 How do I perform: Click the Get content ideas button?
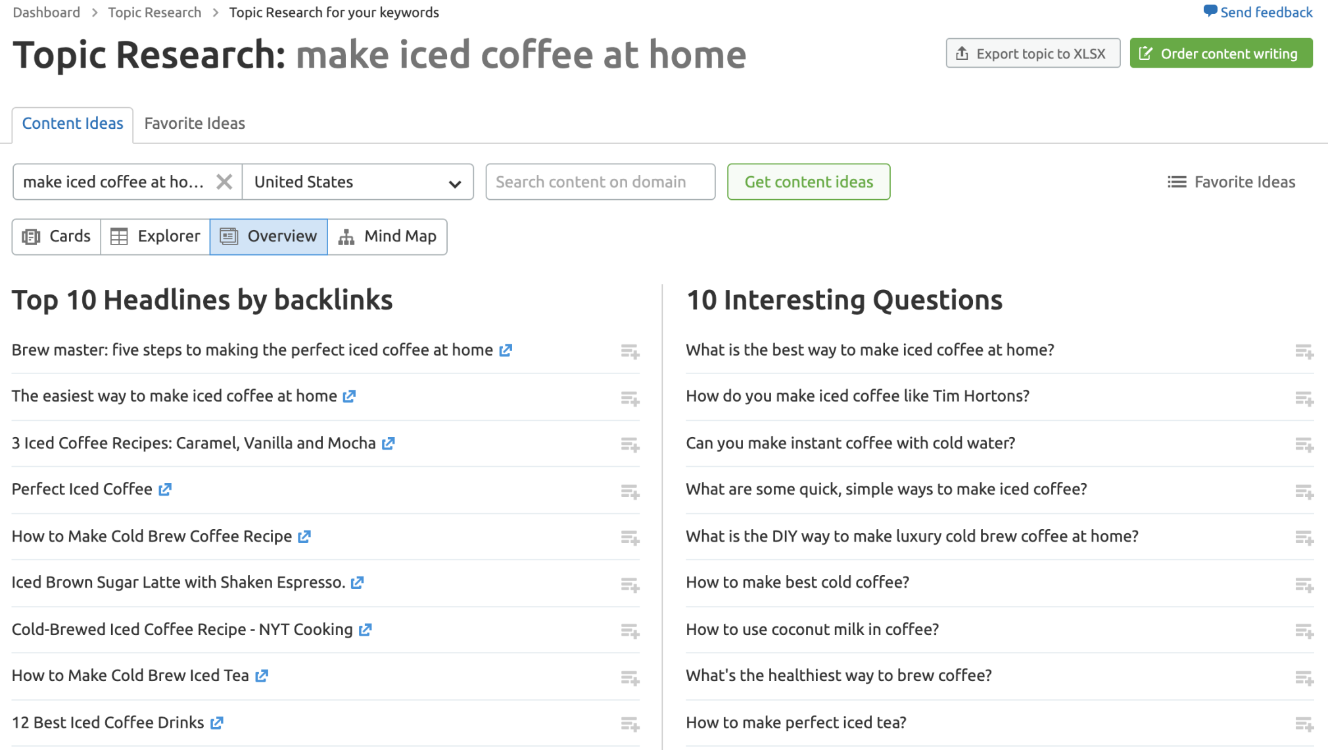pyautogui.click(x=808, y=181)
